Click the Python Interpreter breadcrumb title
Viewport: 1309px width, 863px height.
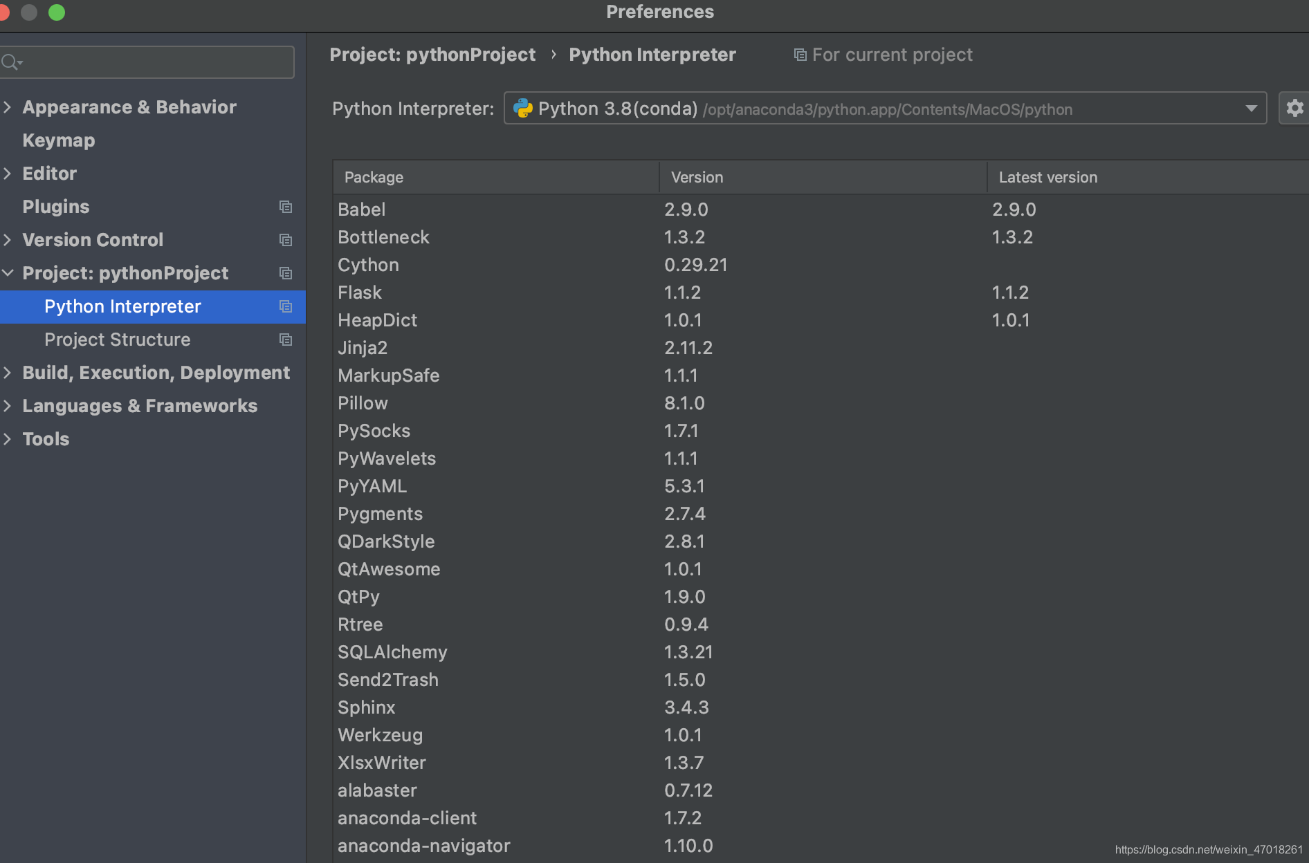[x=652, y=55]
